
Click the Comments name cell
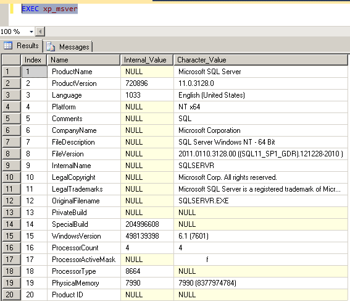84,119
